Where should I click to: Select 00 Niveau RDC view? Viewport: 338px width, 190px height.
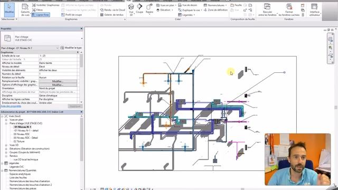(x=22, y=134)
